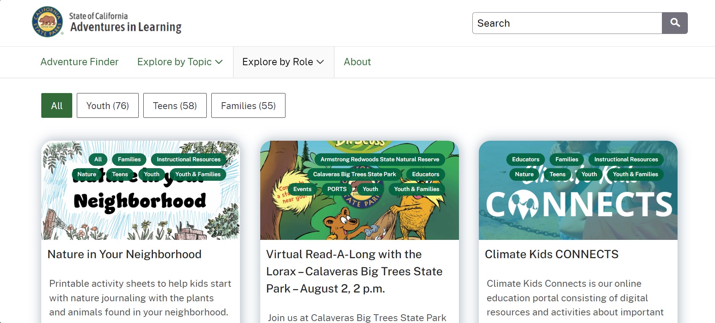Click the Nature tag on Neighborhood card
715x323 pixels.
coord(87,174)
